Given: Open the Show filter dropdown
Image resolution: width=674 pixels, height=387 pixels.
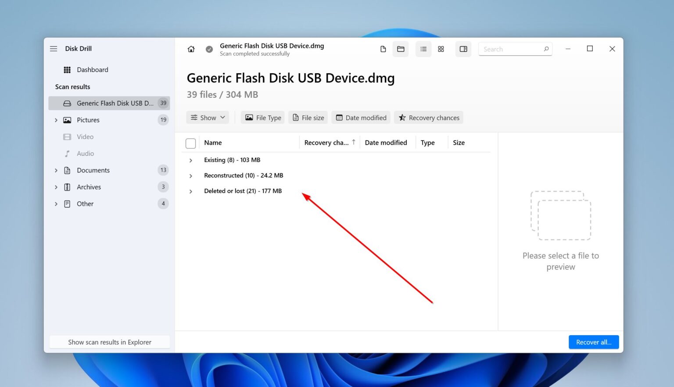Looking at the screenshot, I should point(207,117).
